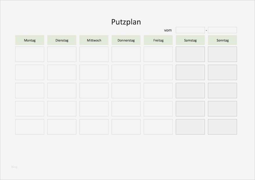Select the Donnerstag header cell
The width and height of the screenshot is (255, 180).
126,40
